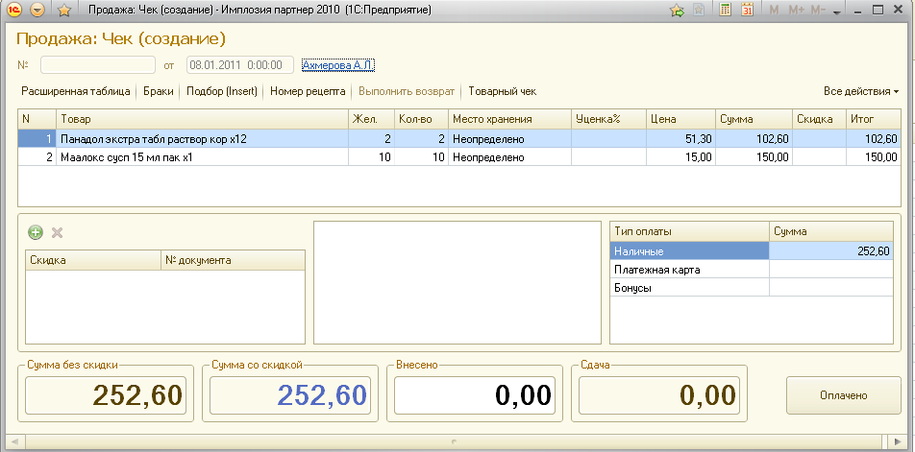Click the M memory button
Viewport: 915px width, 452px height.
[x=775, y=10]
